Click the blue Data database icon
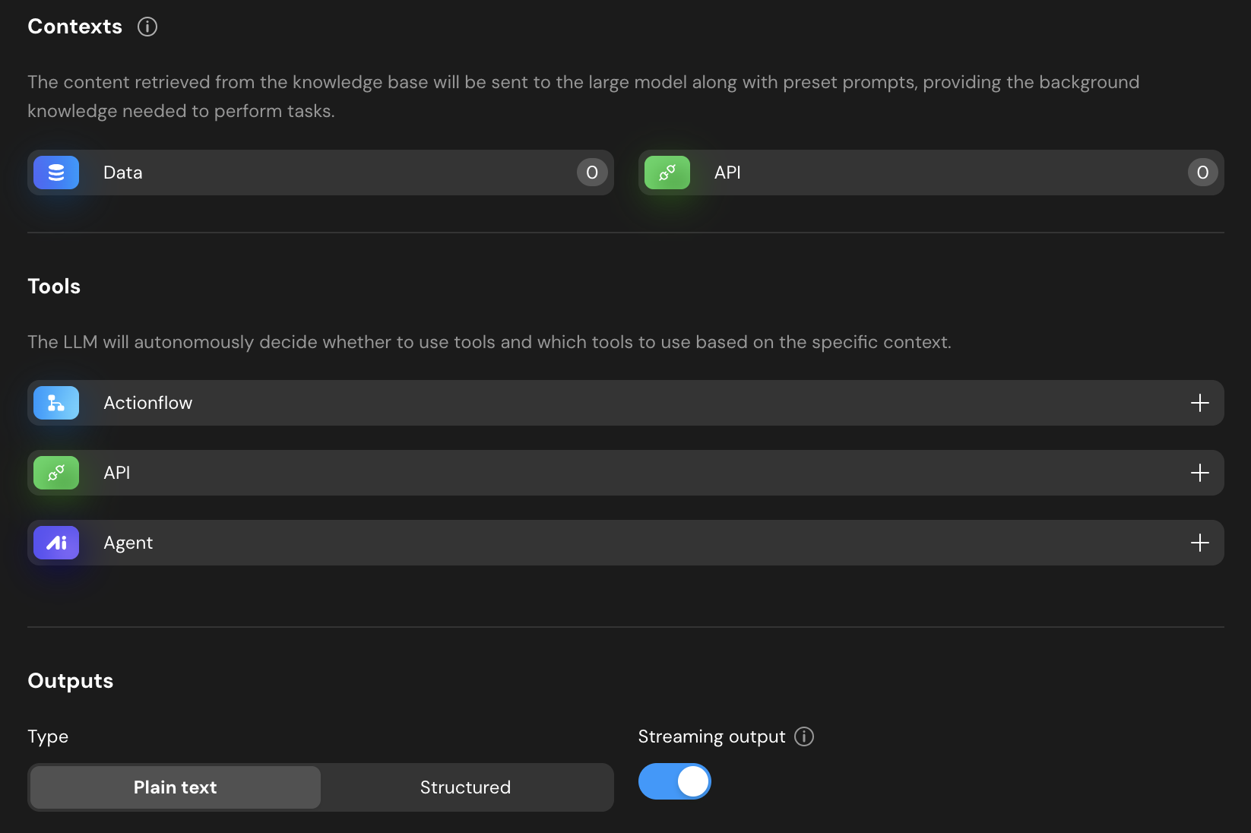This screenshot has height=833, width=1251. pos(56,173)
